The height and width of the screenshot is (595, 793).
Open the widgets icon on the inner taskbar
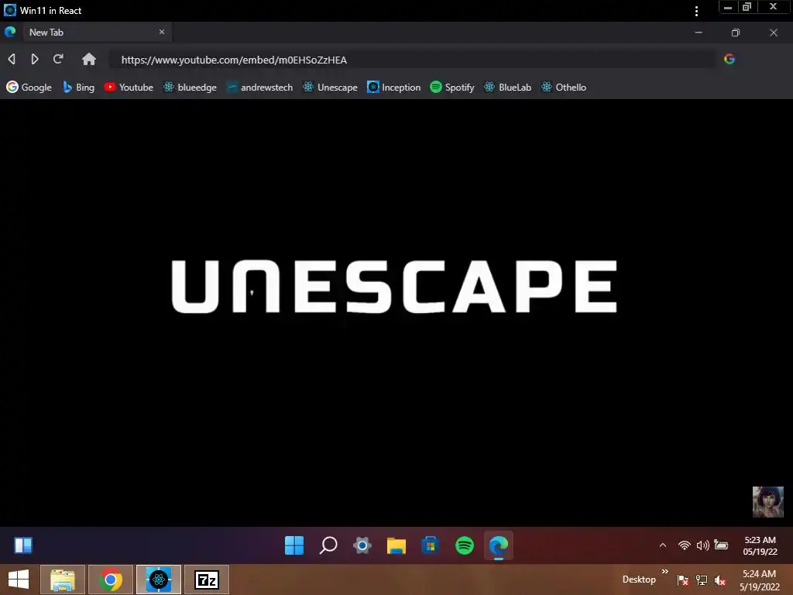click(22, 545)
